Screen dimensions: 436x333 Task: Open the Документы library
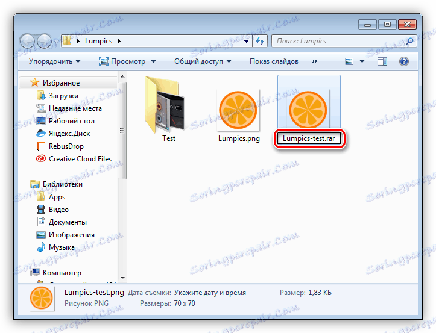click(x=68, y=222)
